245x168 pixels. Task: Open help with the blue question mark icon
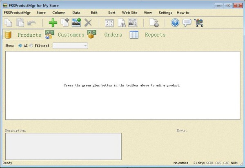click(175, 23)
